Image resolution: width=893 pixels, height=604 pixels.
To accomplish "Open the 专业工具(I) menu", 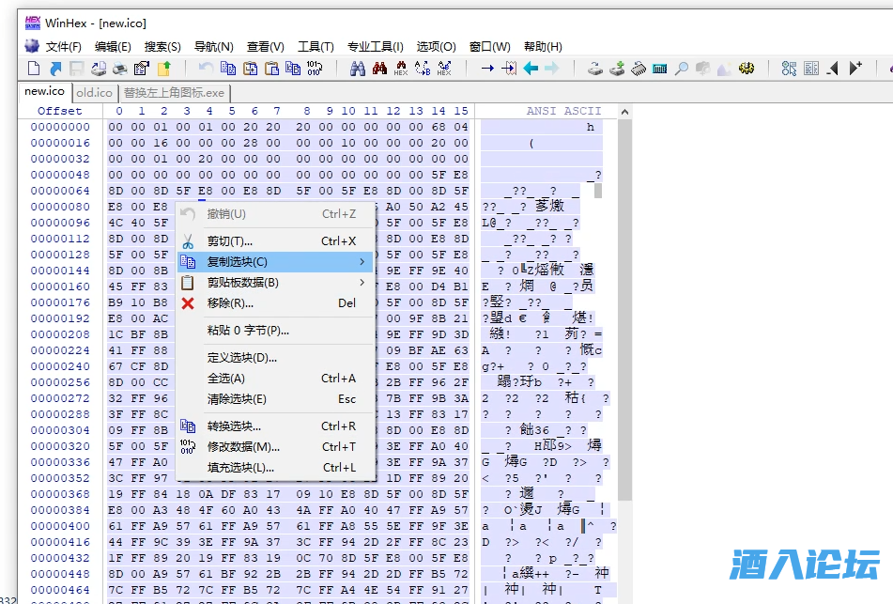I will [x=375, y=46].
